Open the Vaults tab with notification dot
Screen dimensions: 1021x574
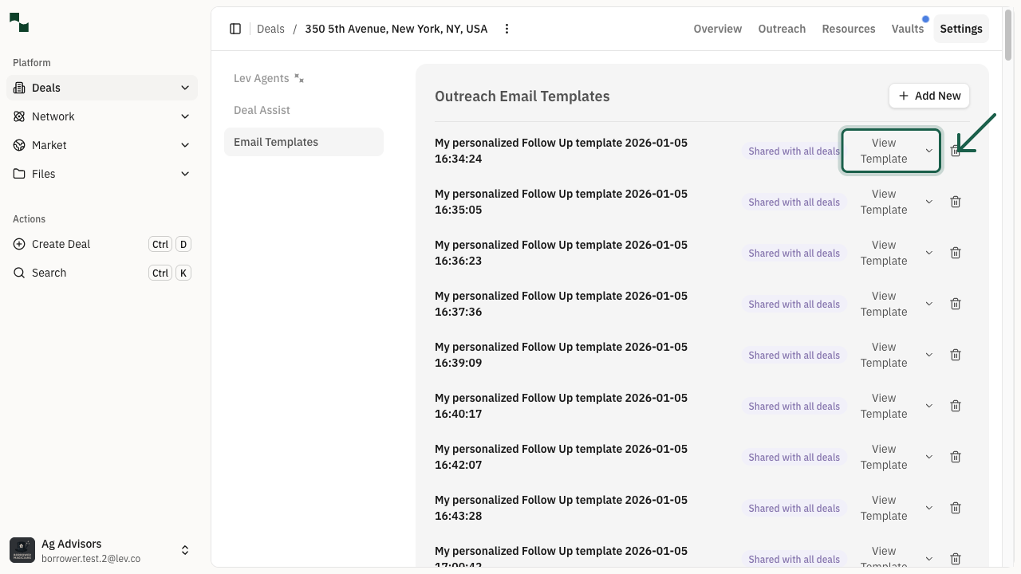click(908, 29)
